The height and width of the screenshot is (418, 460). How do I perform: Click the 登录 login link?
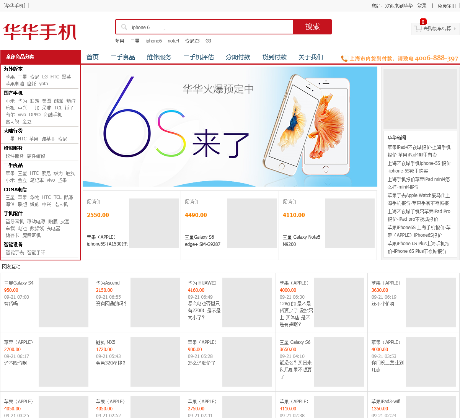422,6
